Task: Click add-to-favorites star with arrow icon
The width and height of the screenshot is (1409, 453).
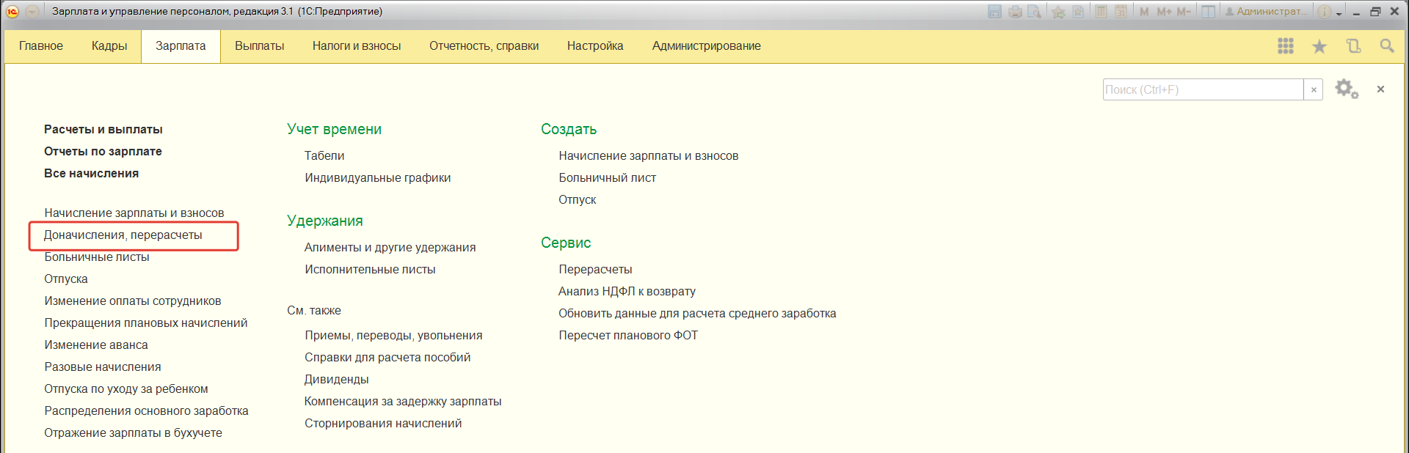Action: pos(1058,11)
